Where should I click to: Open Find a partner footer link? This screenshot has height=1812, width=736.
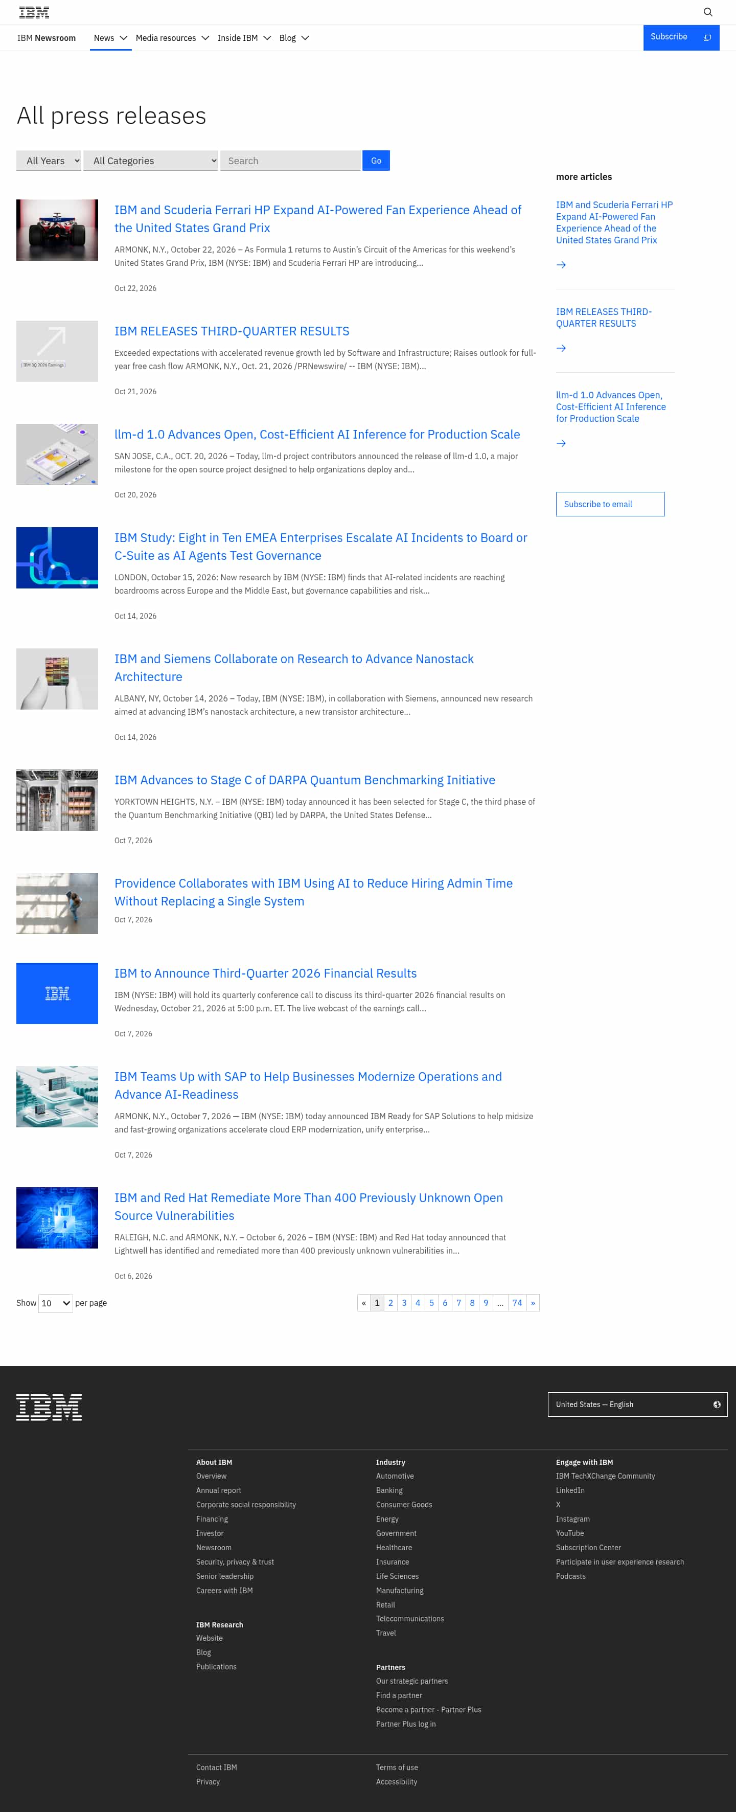[x=399, y=1695]
